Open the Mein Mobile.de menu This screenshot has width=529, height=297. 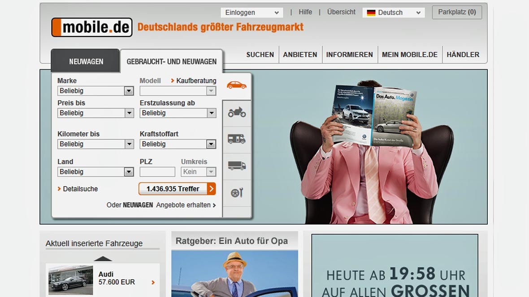[410, 55]
